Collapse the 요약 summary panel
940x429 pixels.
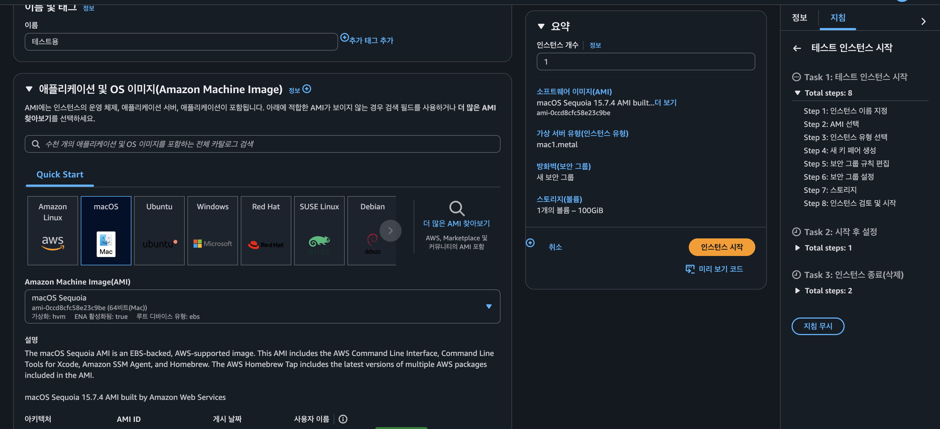(x=541, y=26)
